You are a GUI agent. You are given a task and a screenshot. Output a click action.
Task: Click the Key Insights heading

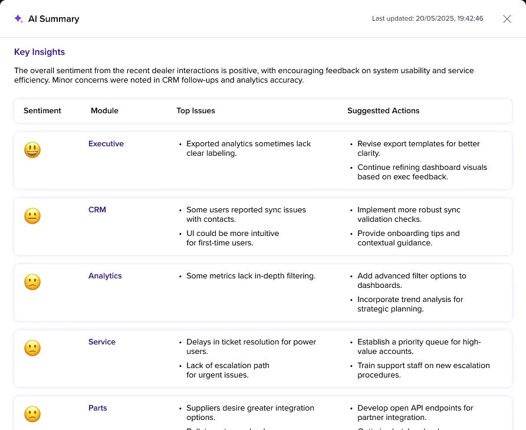40,52
